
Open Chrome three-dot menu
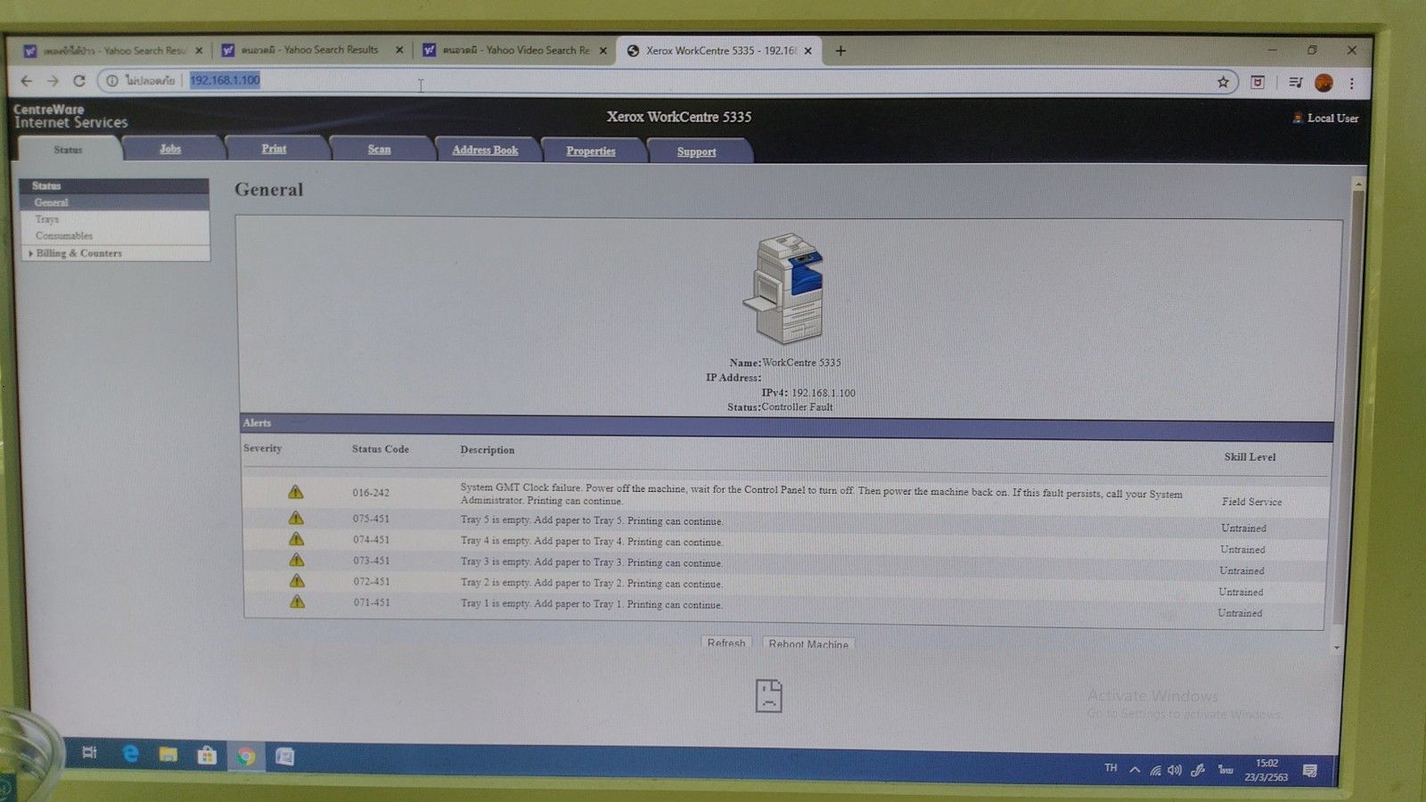tap(1352, 83)
